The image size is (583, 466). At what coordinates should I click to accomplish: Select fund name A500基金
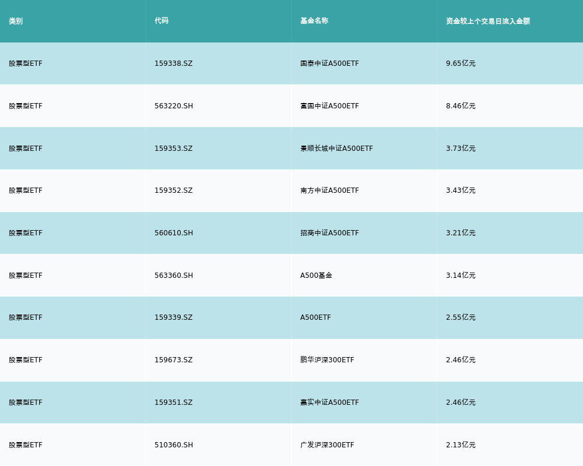point(316,276)
